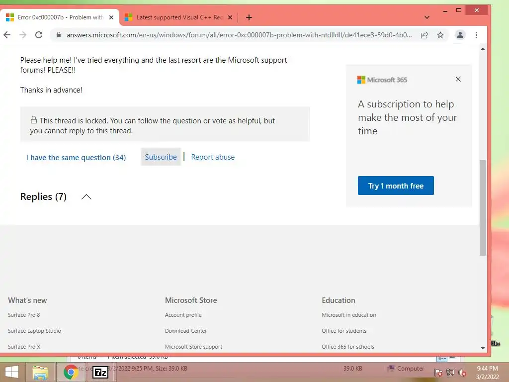The height and width of the screenshot is (382, 509).
Task: Click the Education footer heading
Action: 338,300
